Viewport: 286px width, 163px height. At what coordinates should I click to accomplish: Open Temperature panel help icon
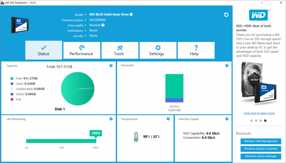pyautogui.click(x=168, y=119)
